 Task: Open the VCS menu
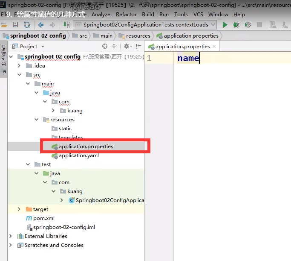click(x=198, y=15)
